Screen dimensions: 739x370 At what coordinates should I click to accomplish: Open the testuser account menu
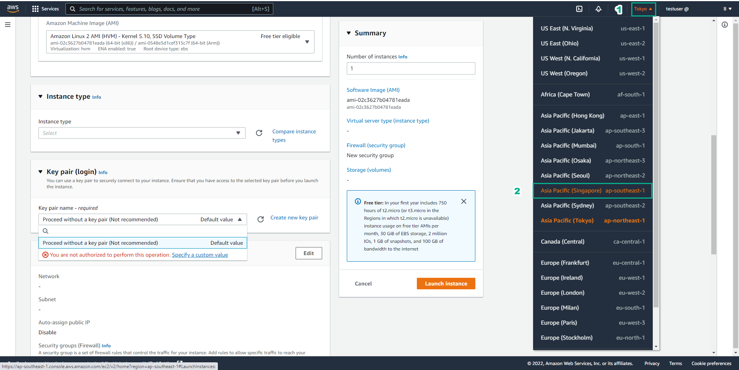click(699, 9)
